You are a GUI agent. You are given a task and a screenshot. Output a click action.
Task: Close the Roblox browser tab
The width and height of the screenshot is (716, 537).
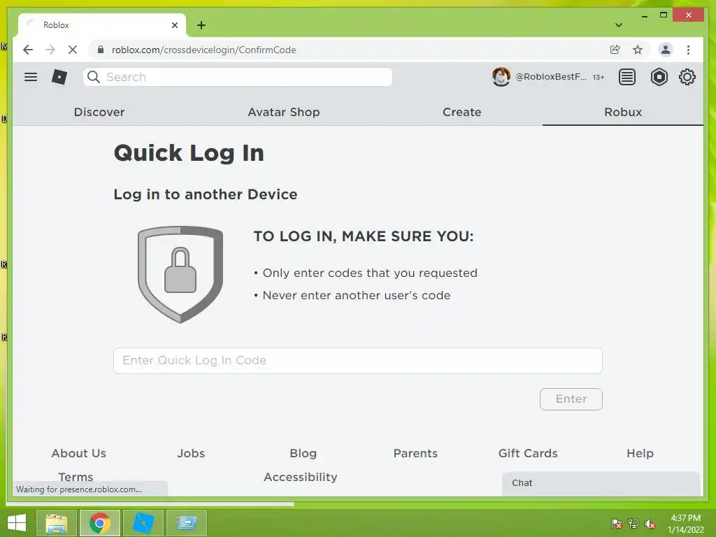tap(174, 25)
